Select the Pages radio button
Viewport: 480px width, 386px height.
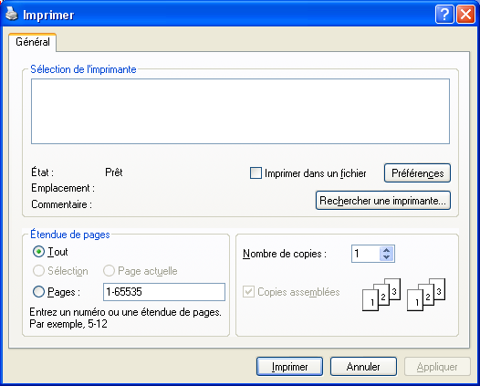(38, 291)
